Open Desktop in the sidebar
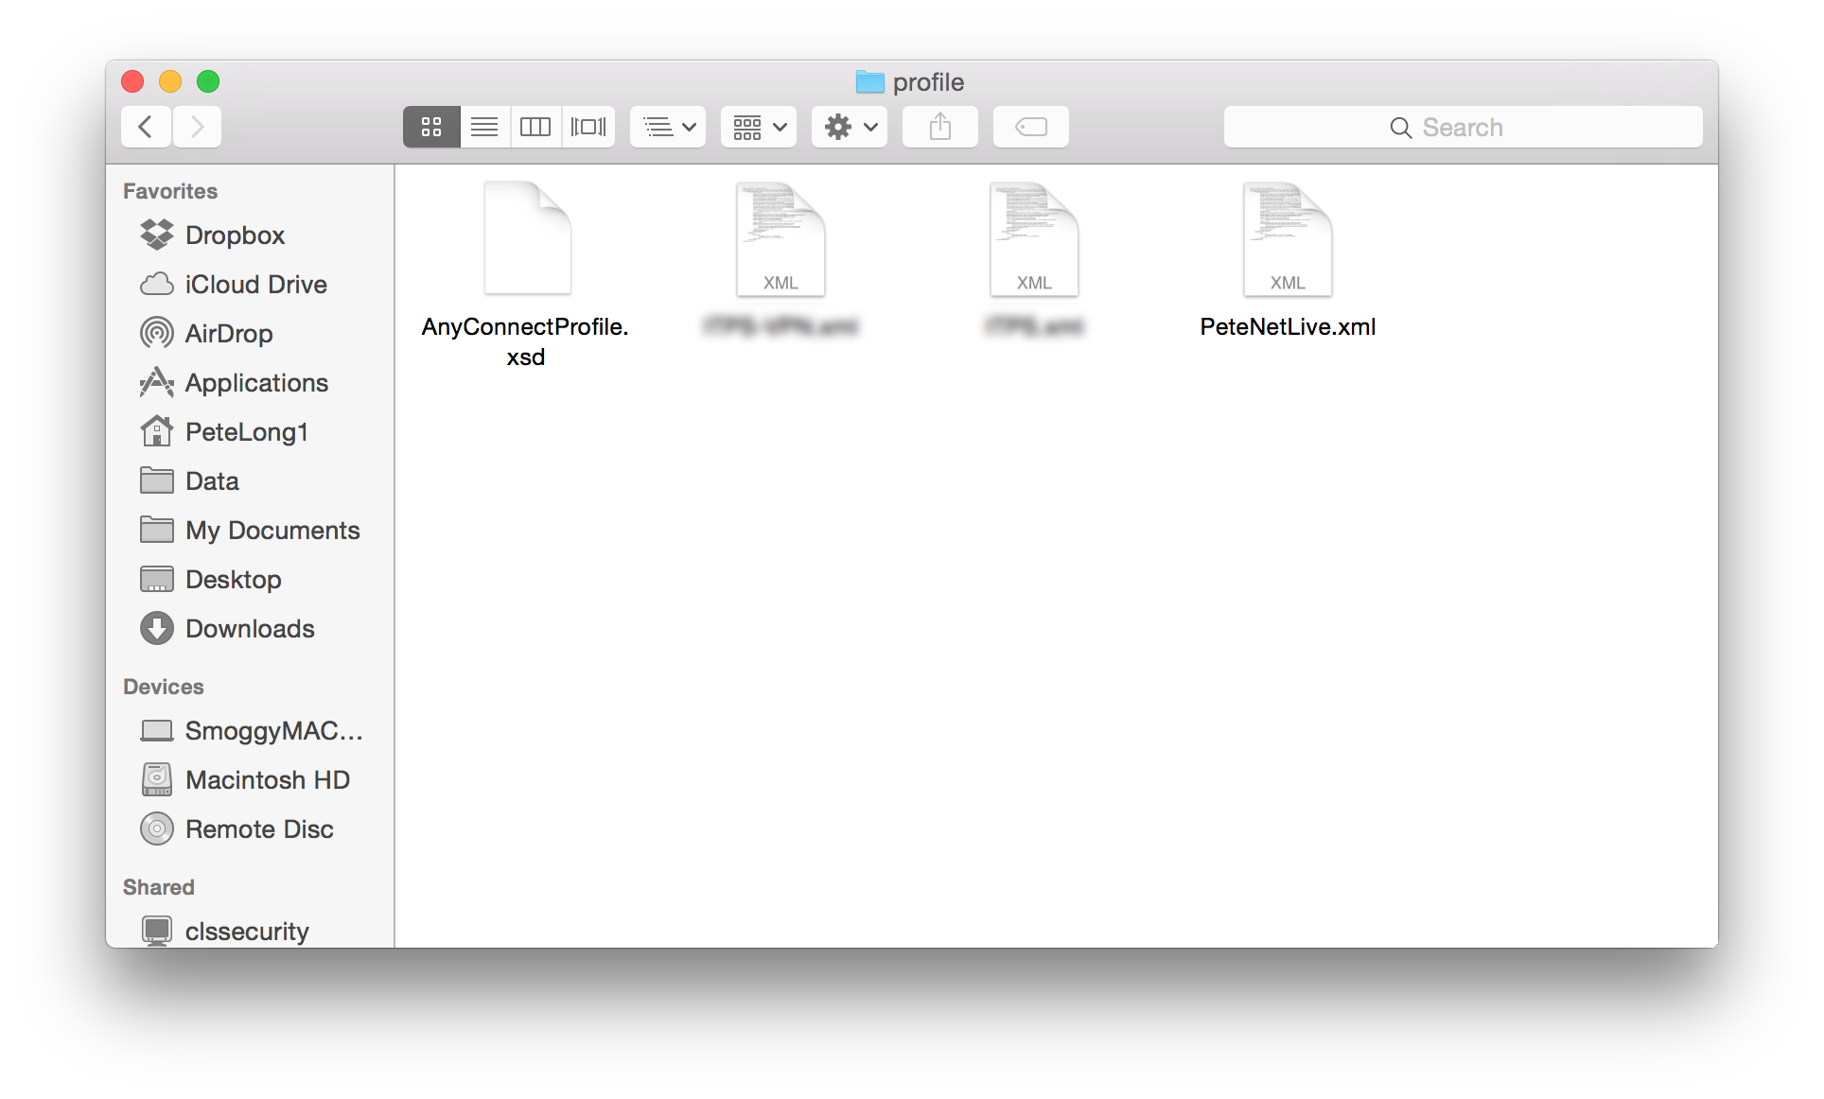Viewport: 1824px width, 1099px height. [250, 579]
